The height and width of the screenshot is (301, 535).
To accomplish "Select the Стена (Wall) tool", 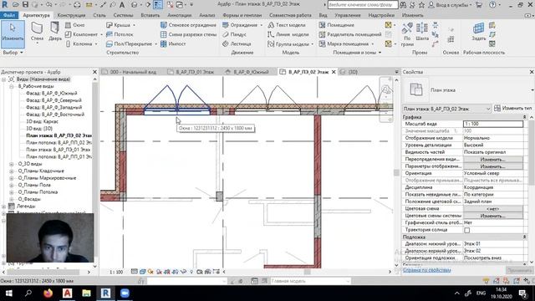I will coord(37,33).
